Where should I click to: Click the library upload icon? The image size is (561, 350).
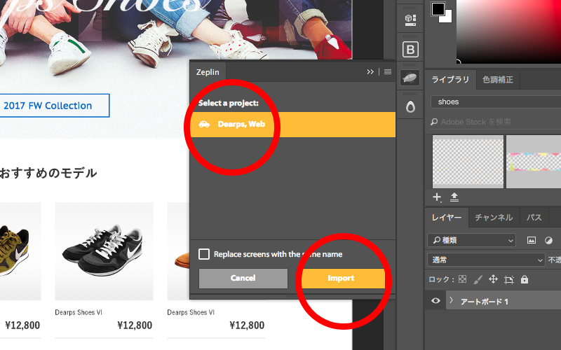click(x=454, y=197)
